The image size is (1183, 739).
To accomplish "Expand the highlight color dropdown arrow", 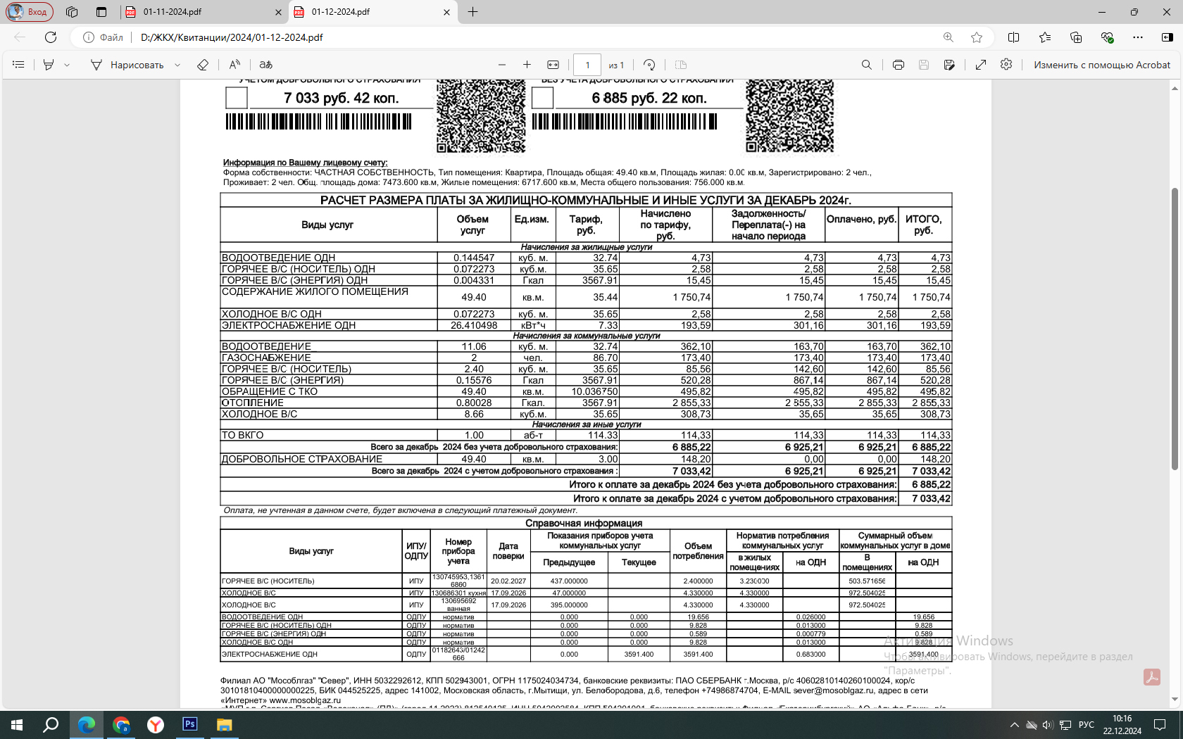I will 67,65.
